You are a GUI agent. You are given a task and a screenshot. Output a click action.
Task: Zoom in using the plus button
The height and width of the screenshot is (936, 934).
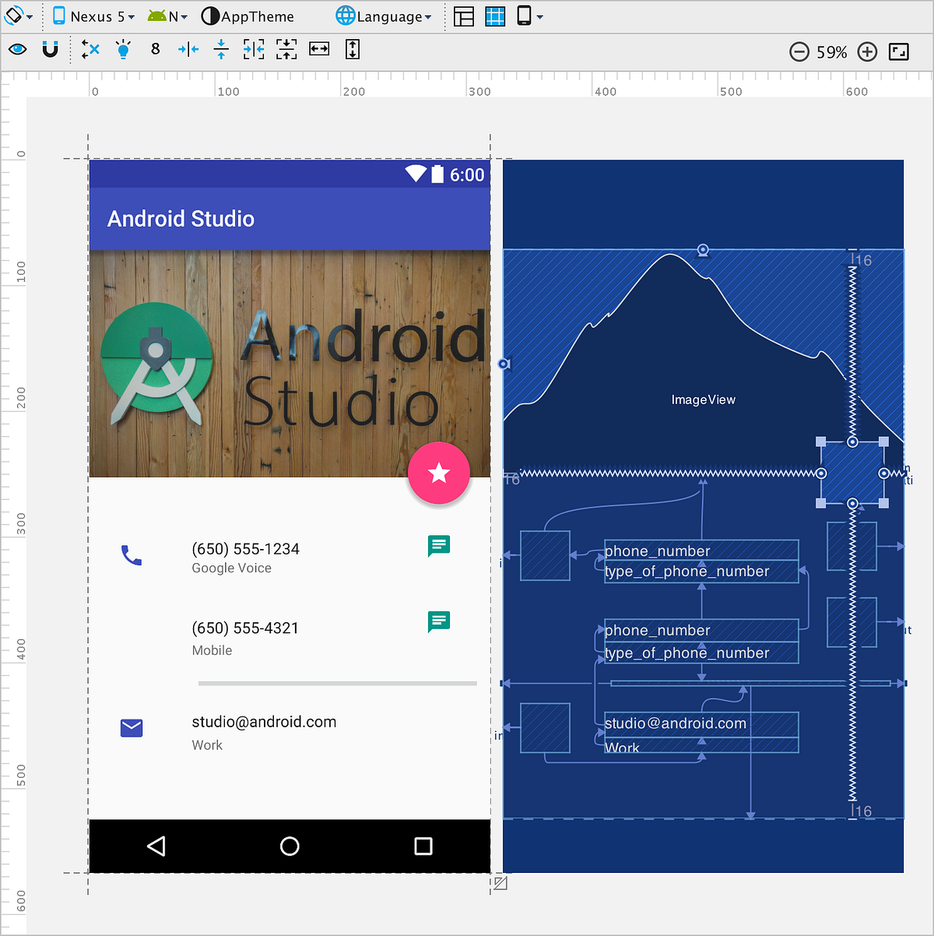(x=867, y=51)
